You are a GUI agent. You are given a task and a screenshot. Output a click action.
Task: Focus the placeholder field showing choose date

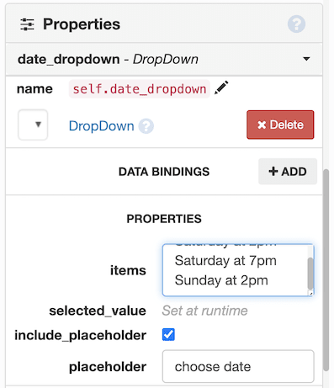pos(238,366)
